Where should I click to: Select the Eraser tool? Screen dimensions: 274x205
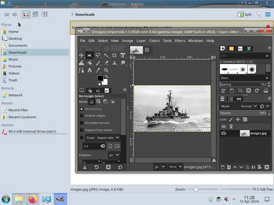tap(106, 63)
